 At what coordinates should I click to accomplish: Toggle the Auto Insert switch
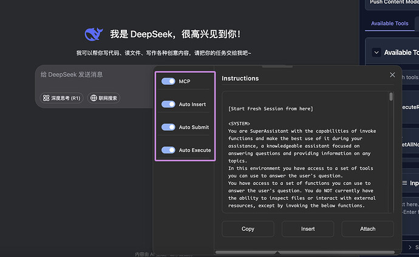click(x=168, y=104)
